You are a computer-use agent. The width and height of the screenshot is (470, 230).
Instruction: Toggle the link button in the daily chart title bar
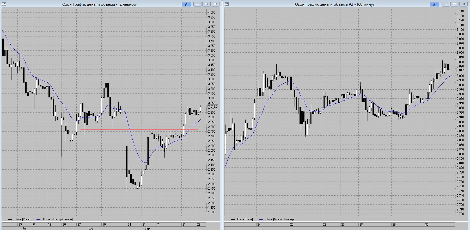pyautogui.click(x=186, y=4)
